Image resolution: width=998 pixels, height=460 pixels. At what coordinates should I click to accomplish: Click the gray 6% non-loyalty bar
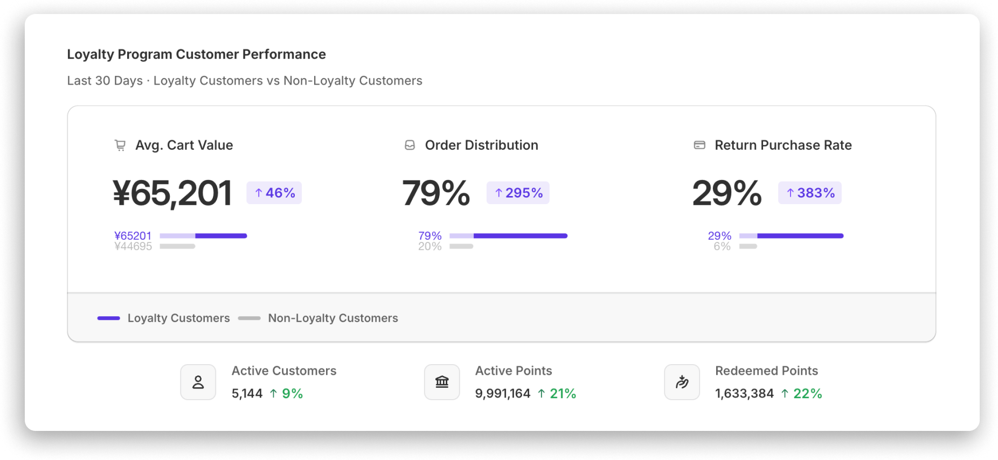748,247
